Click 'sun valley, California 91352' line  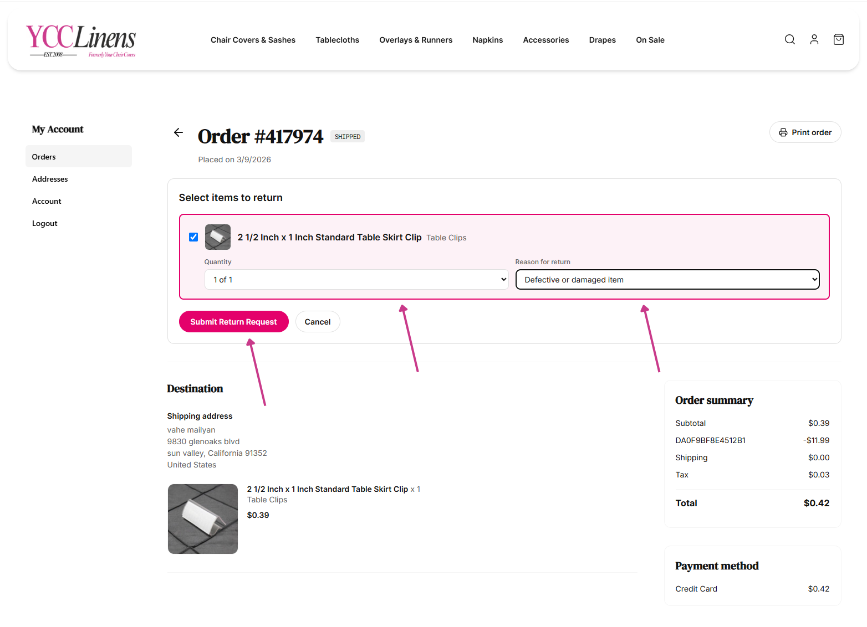[217, 453]
